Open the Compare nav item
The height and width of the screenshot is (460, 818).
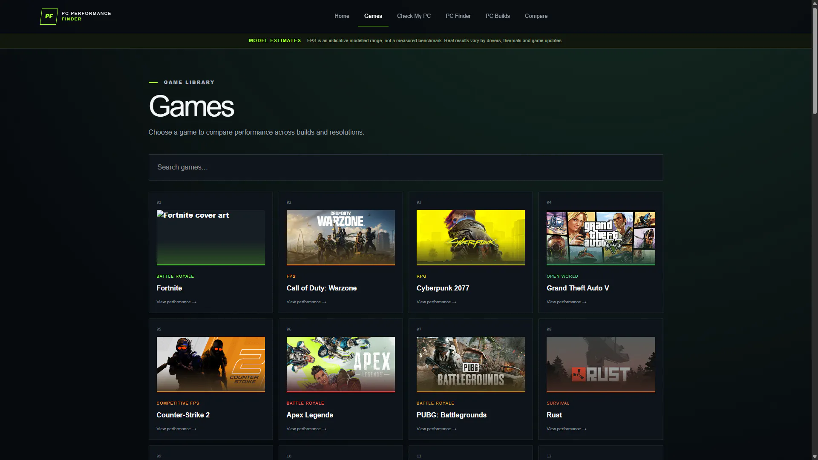click(x=536, y=16)
